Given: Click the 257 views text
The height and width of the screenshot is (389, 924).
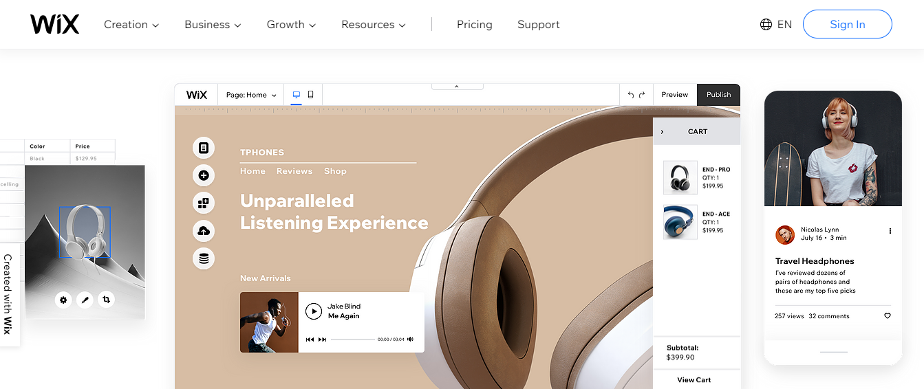Looking at the screenshot, I should pyautogui.click(x=789, y=316).
